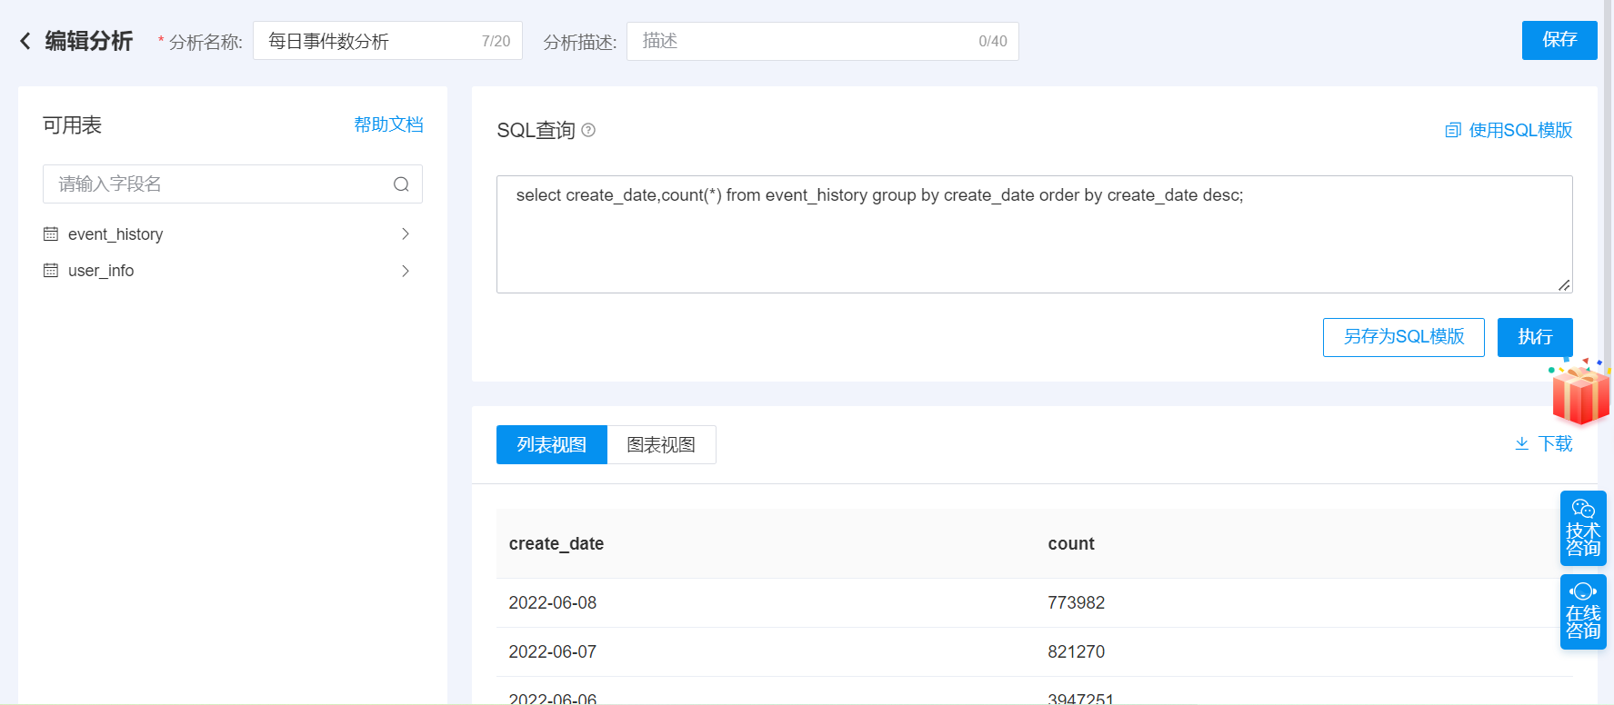Viewport: 1614px width, 705px height.
Task: Click the count column header
Action: coord(1071,544)
